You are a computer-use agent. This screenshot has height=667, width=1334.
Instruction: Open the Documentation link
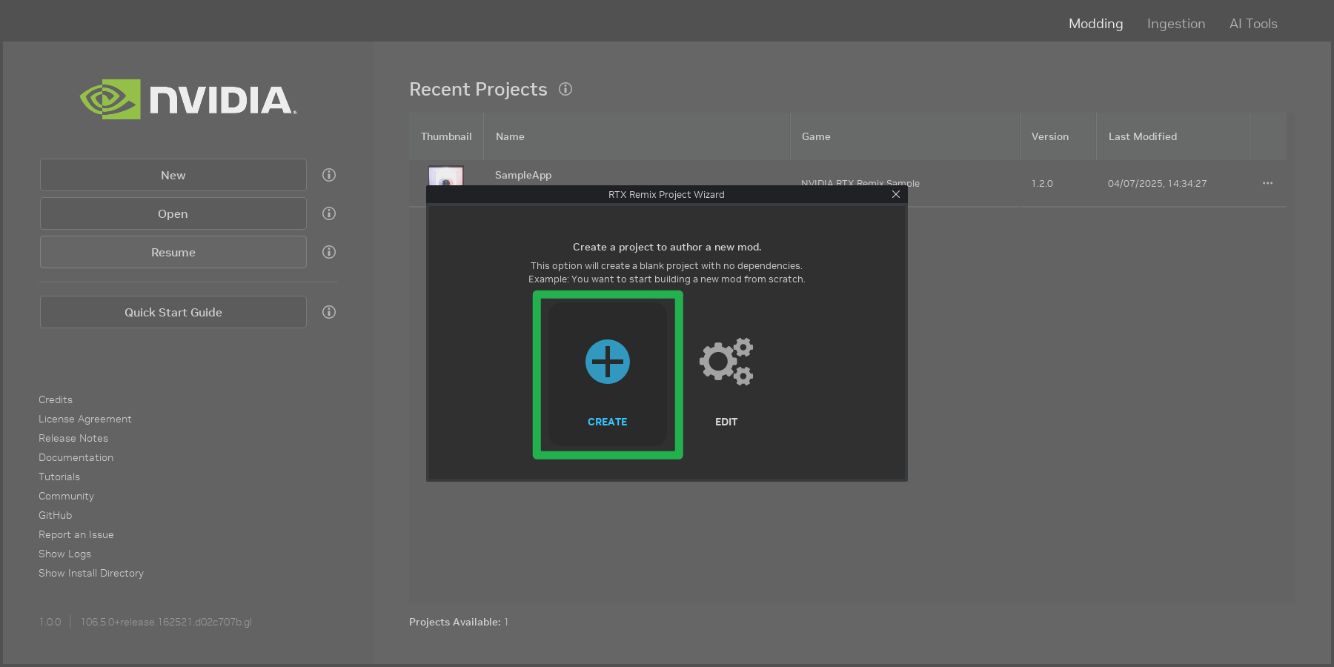coord(76,457)
